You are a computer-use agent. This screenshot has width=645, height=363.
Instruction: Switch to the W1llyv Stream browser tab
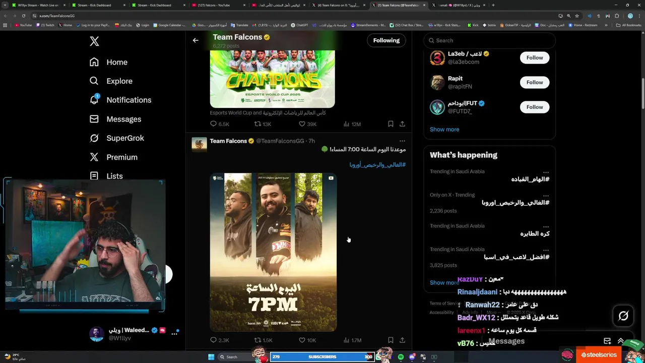tap(38, 5)
